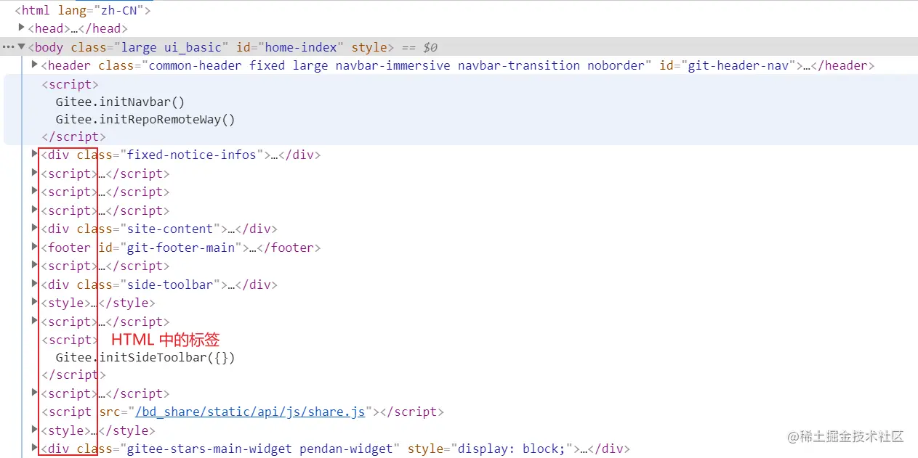Click the src attribute name on the share.js script
Image resolution: width=918 pixels, height=458 pixels.
(110, 412)
